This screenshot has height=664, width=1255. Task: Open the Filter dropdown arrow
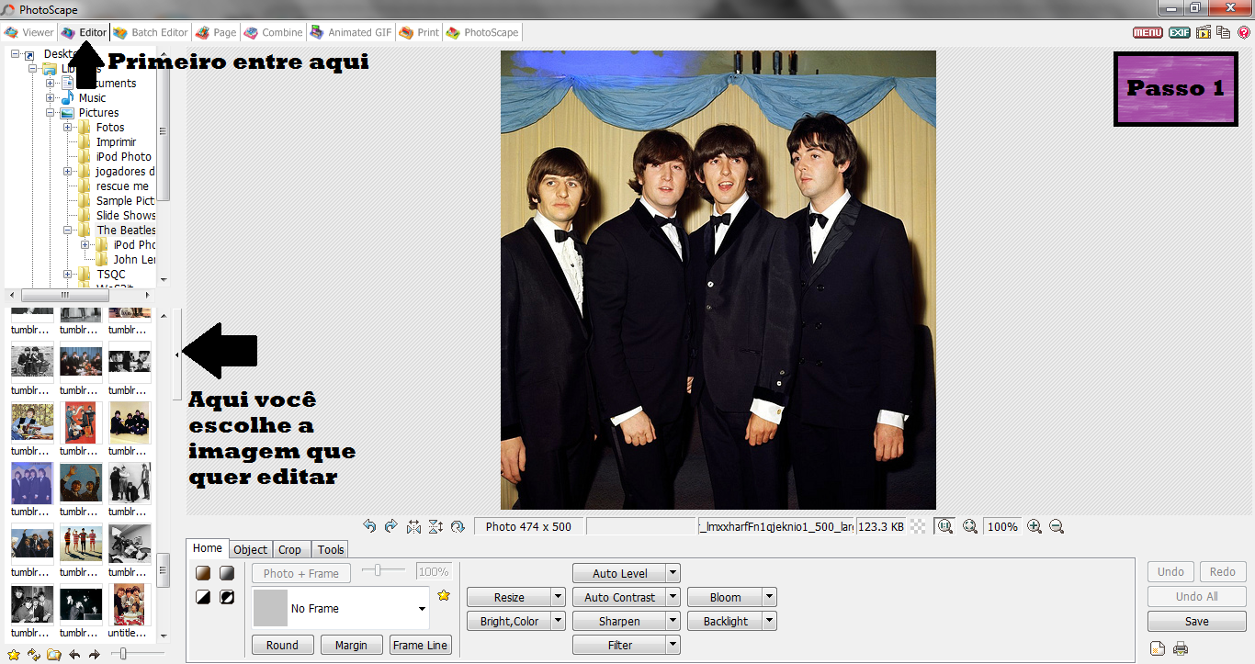point(673,645)
